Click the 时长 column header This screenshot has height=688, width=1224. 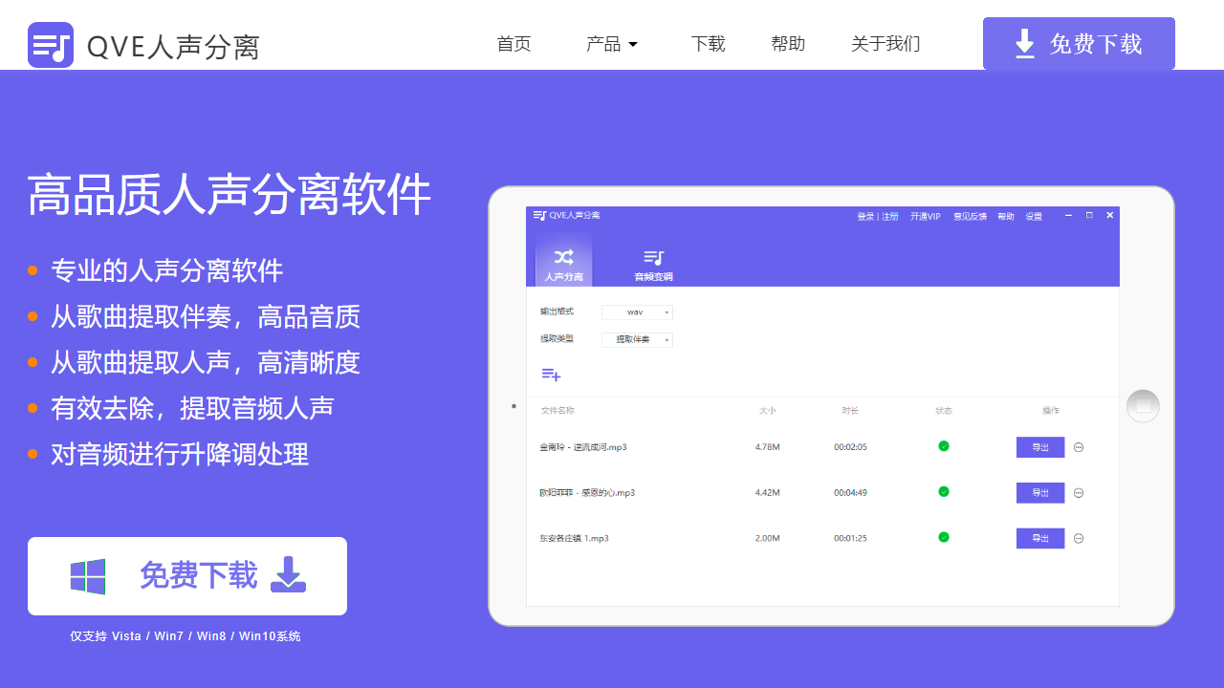pos(850,411)
